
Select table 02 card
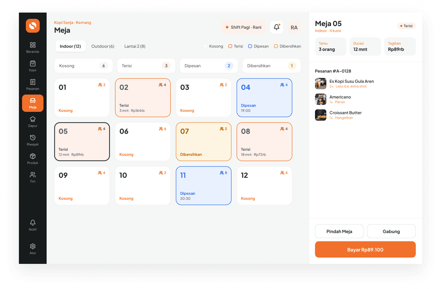pos(143,98)
